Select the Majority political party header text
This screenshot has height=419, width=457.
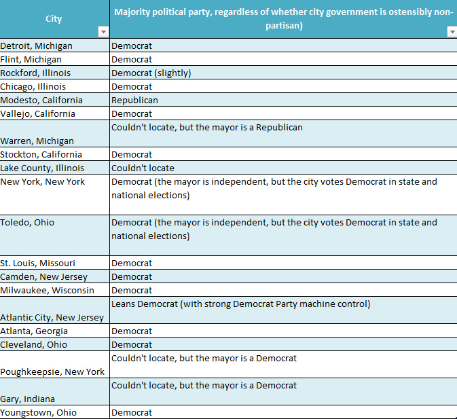tap(284, 18)
